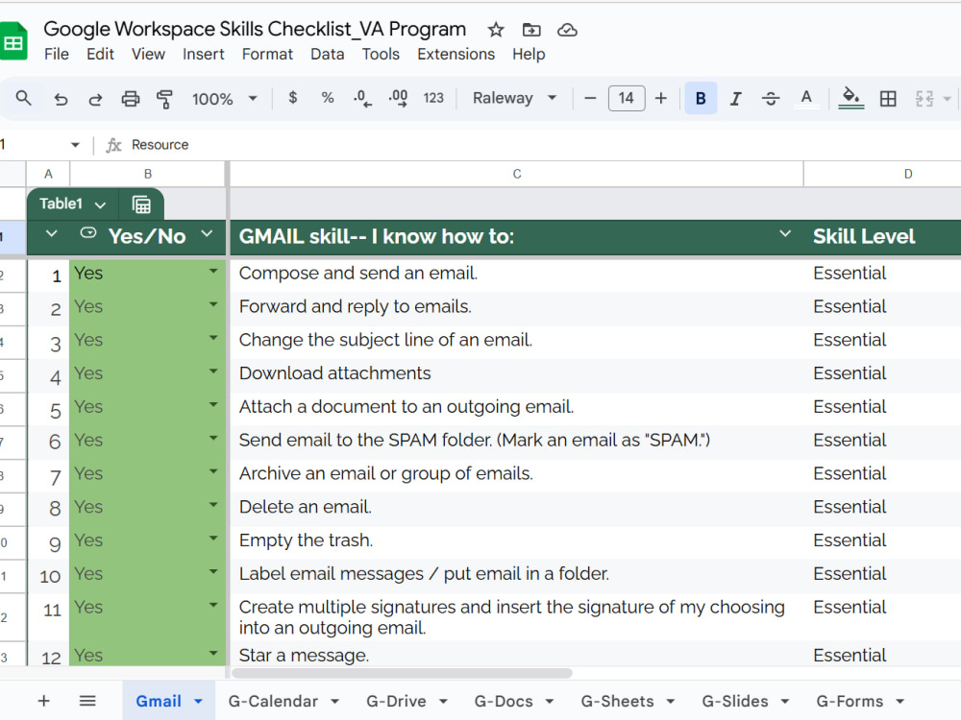This screenshot has width=961, height=720.
Task: Activate the Paint format roller icon
Action: coord(164,99)
